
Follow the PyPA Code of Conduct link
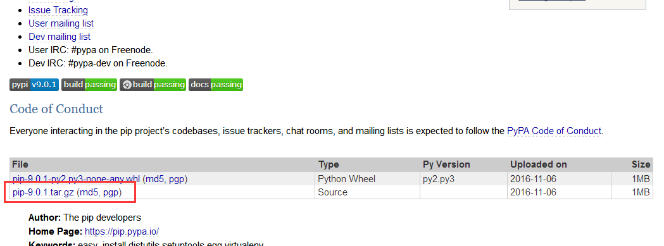[554, 131]
